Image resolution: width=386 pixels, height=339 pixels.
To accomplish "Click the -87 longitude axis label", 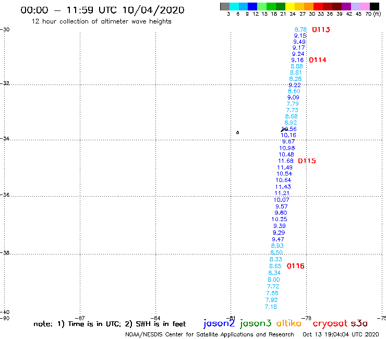I will point(80,318).
